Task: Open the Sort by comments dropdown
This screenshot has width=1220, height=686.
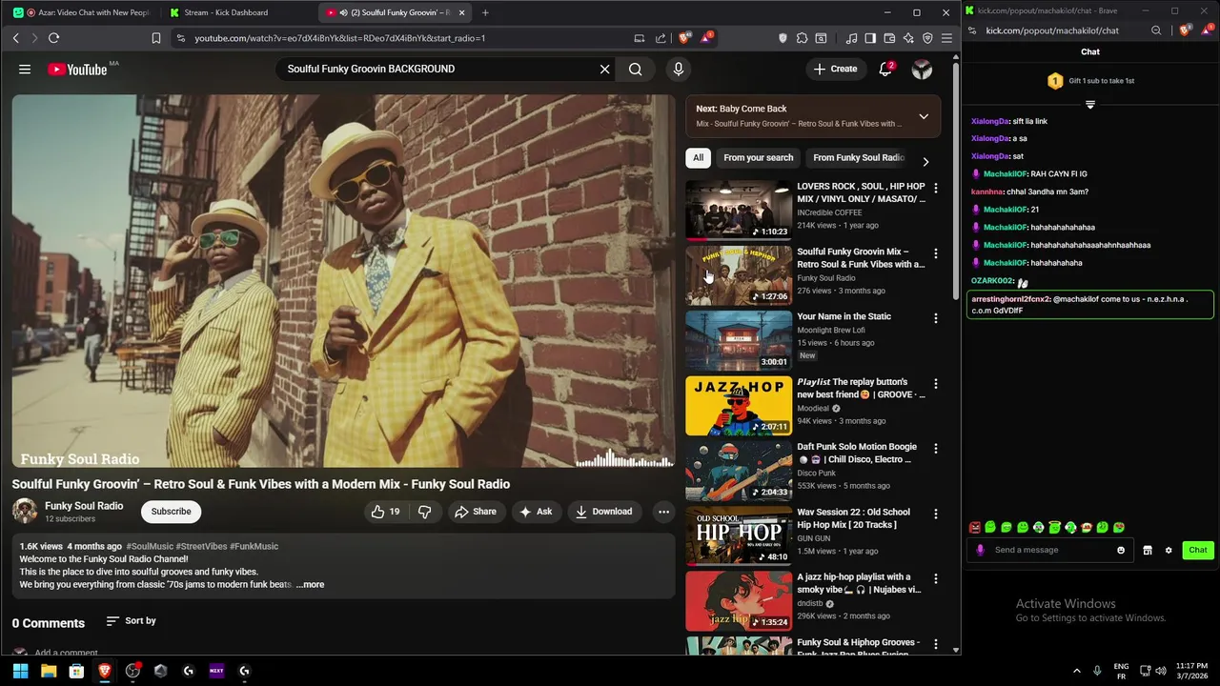Action: pos(131,621)
